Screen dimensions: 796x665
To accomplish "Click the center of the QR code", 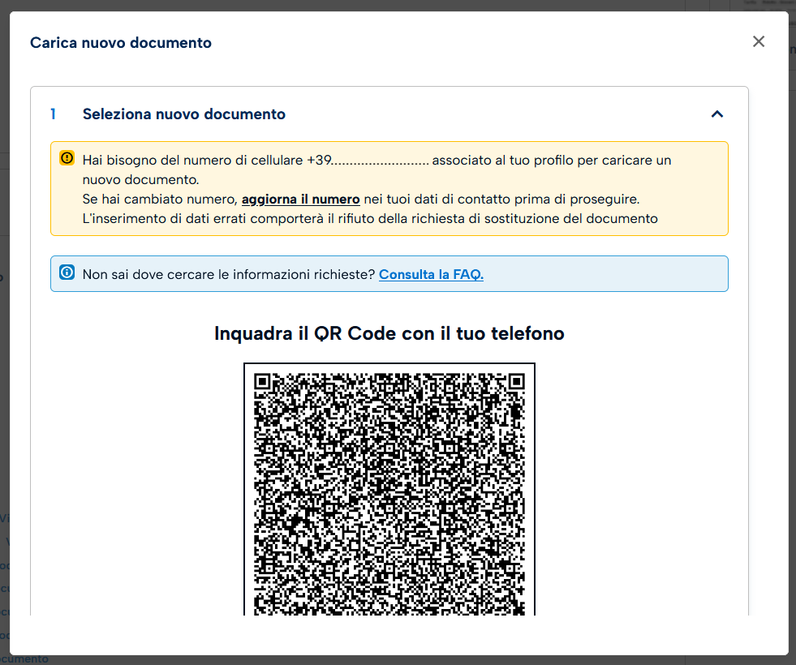I will [389, 495].
